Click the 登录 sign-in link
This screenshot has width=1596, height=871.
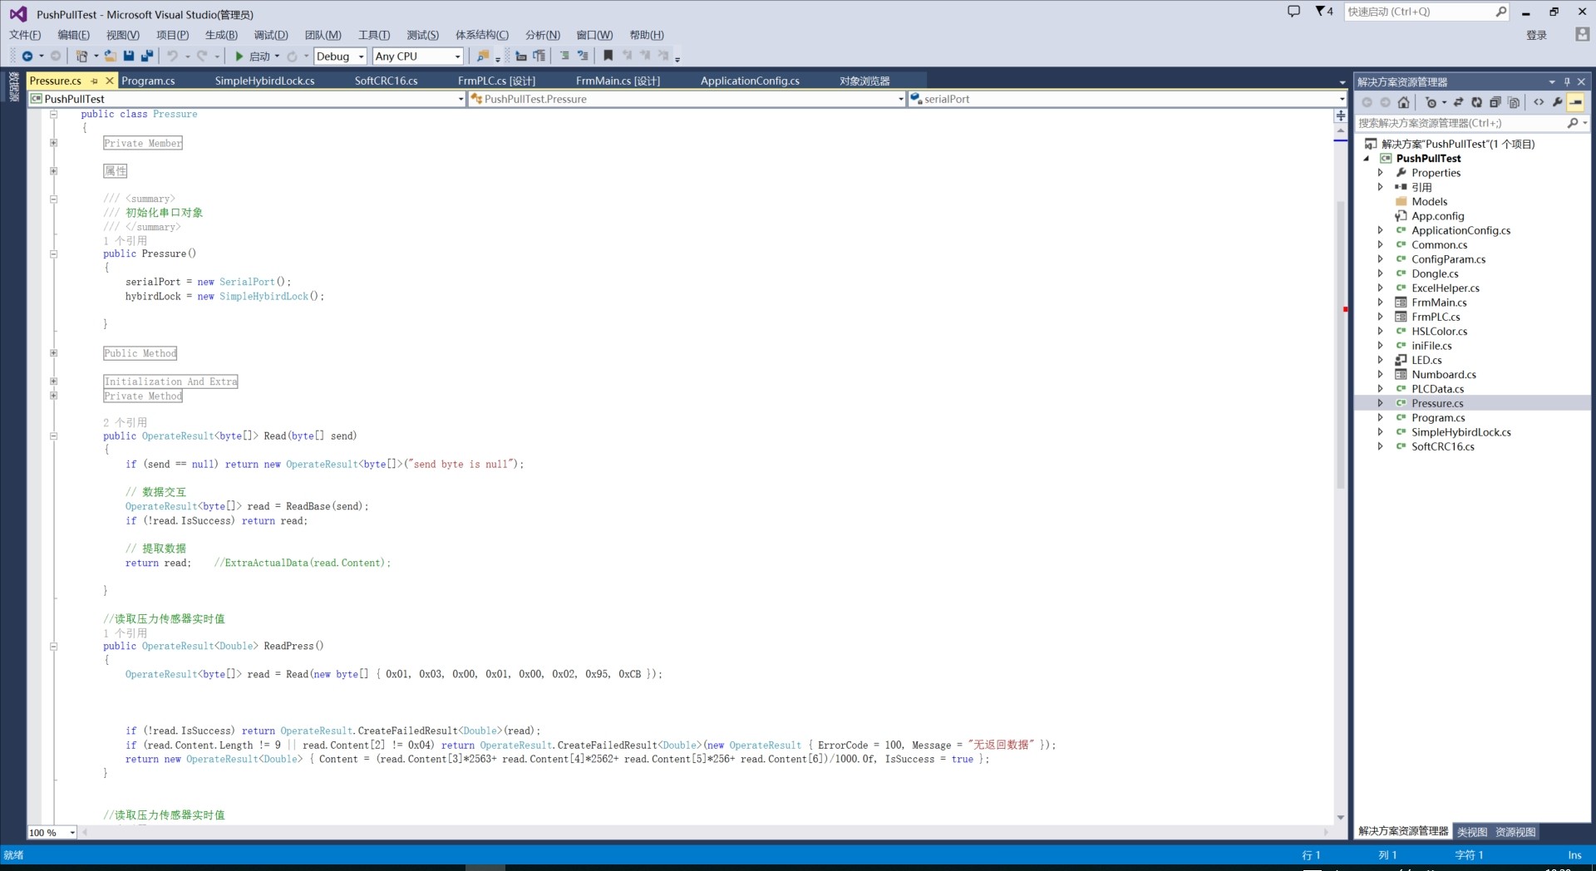(x=1536, y=35)
